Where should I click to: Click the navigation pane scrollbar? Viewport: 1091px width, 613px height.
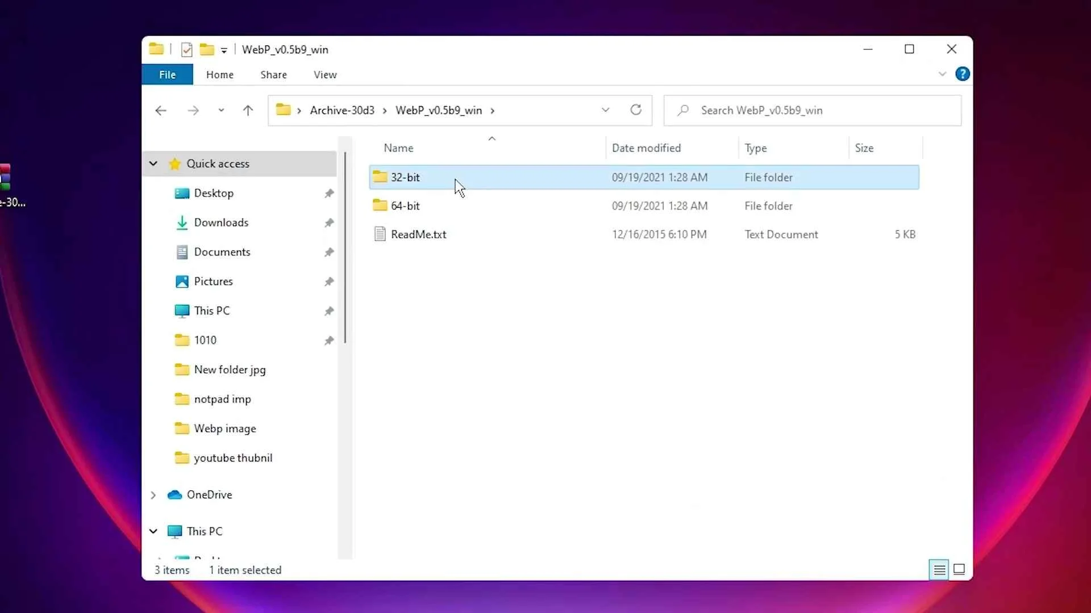click(345, 247)
